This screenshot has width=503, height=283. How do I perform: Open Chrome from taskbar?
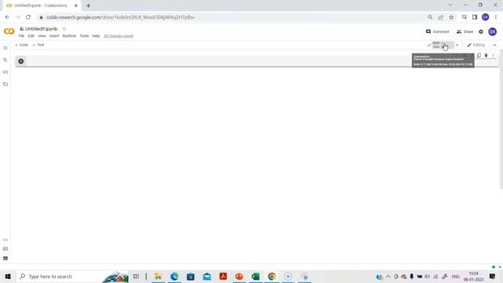pyautogui.click(x=272, y=276)
